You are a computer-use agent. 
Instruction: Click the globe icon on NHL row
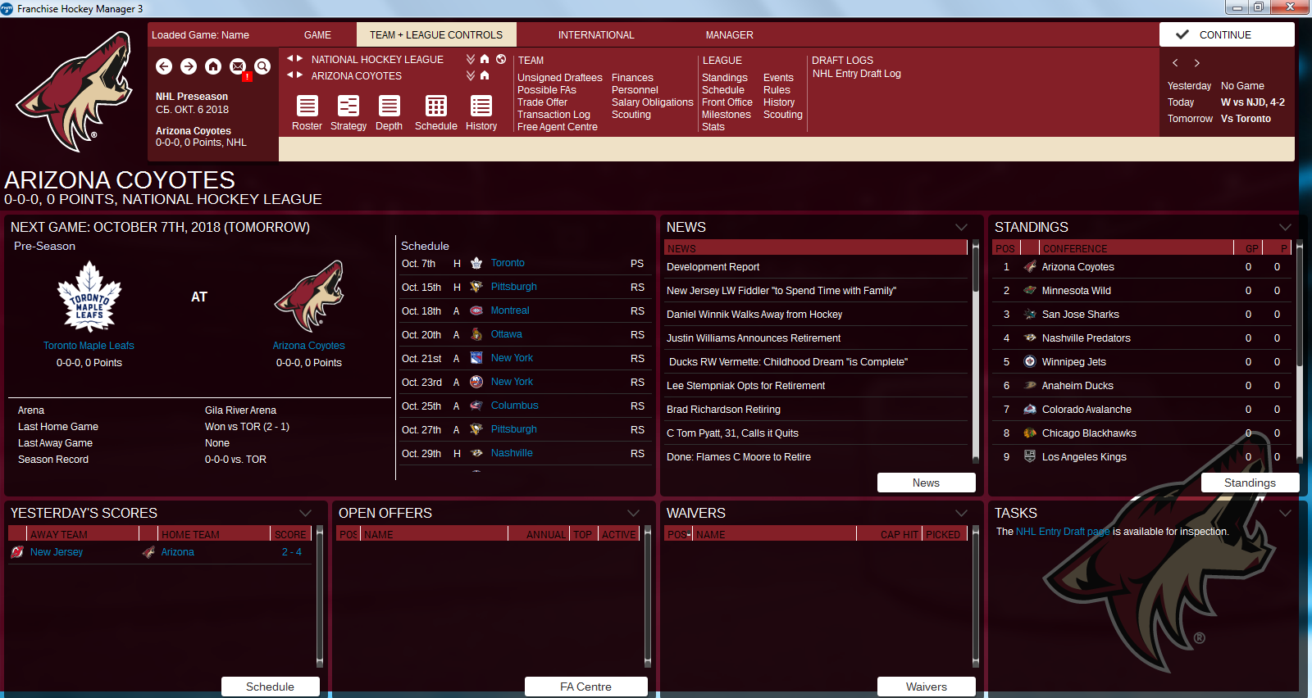501,59
